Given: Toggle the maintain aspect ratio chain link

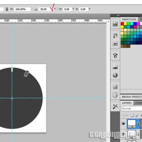Looking at the screenshot, I should point(7,9).
